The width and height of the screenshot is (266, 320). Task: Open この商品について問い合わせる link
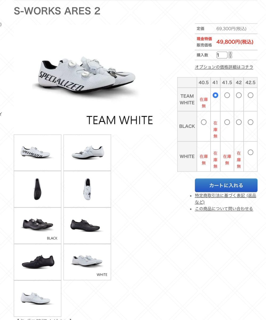click(x=224, y=209)
